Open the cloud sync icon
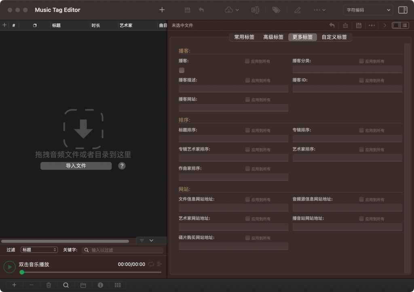The width and height of the screenshot is (414, 292). pyautogui.click(x=228, y=10)
